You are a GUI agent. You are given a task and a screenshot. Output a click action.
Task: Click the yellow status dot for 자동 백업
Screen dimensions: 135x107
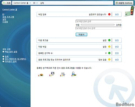(x=109, y=47)
